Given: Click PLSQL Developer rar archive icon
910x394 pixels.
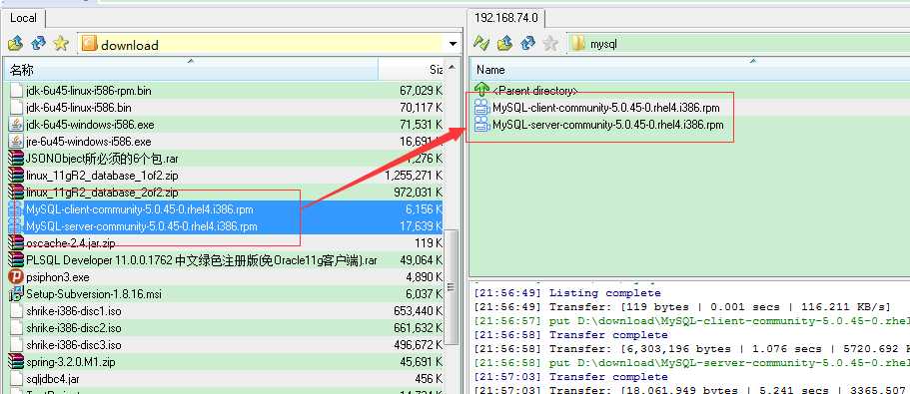Looking at the screenshot, I should click(16, 260).
